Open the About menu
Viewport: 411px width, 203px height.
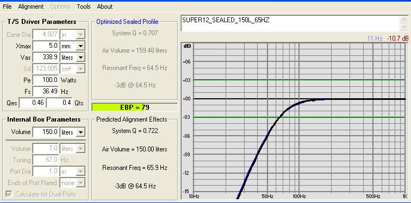[x=104, y=7]
